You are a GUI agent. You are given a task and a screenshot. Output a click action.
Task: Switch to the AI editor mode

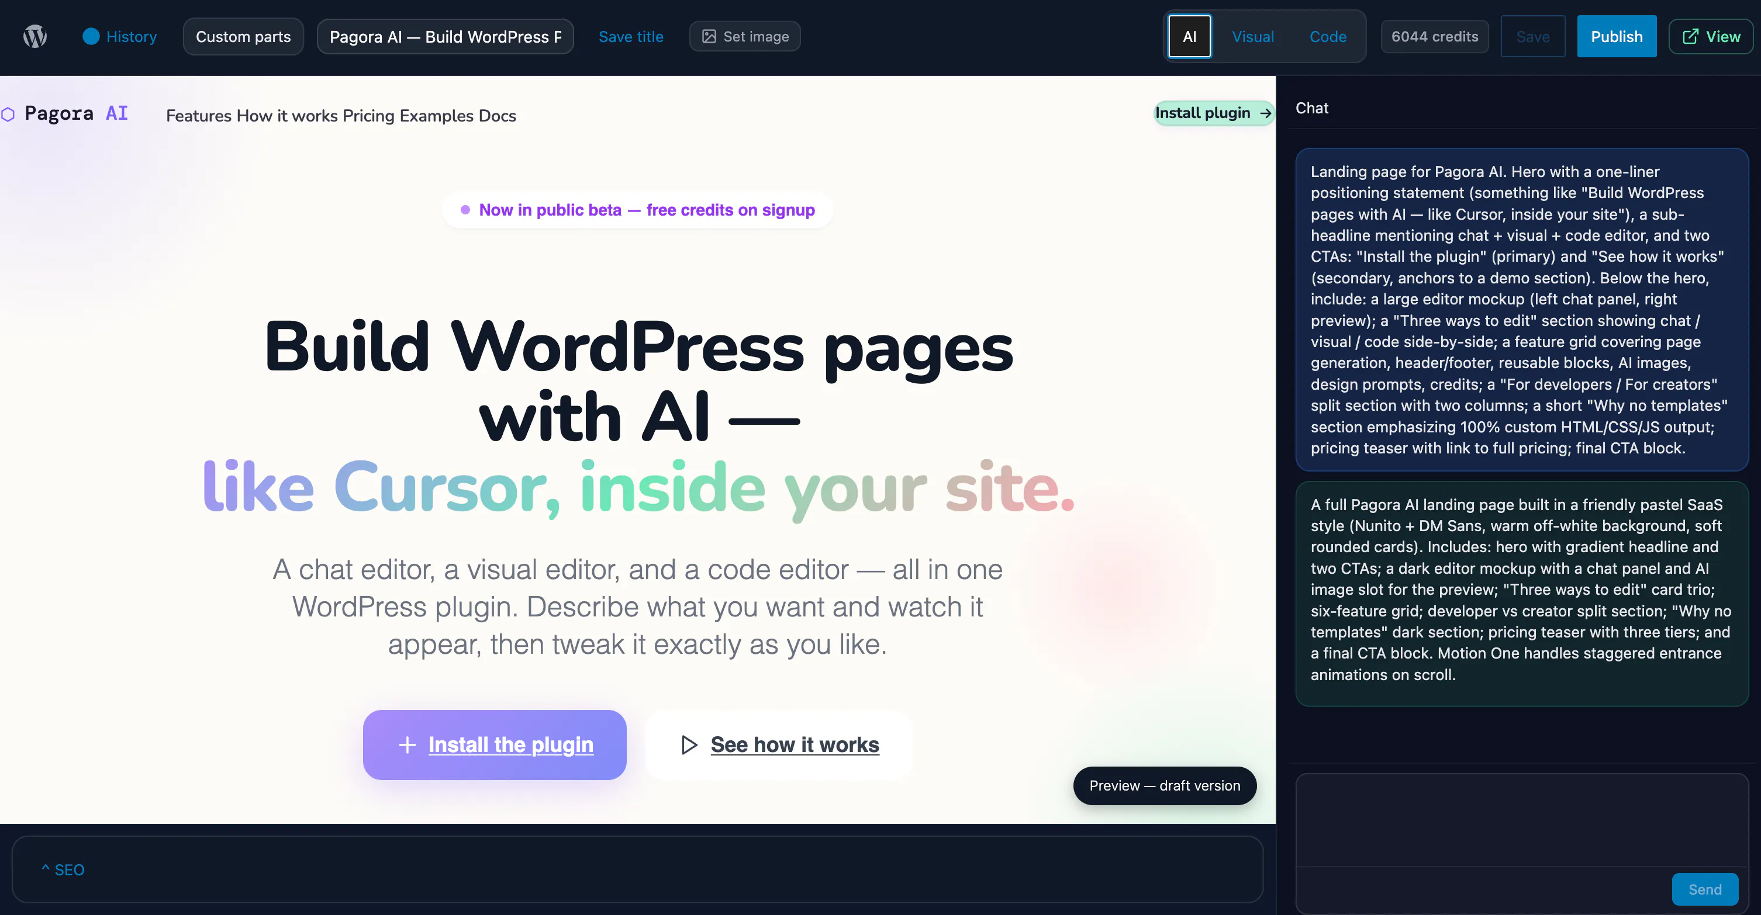click(x=1190, y=36)
